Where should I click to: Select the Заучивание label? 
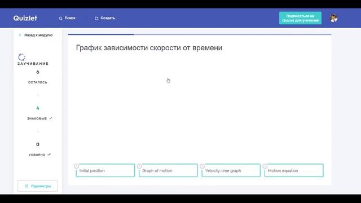(x=33, y=64)
